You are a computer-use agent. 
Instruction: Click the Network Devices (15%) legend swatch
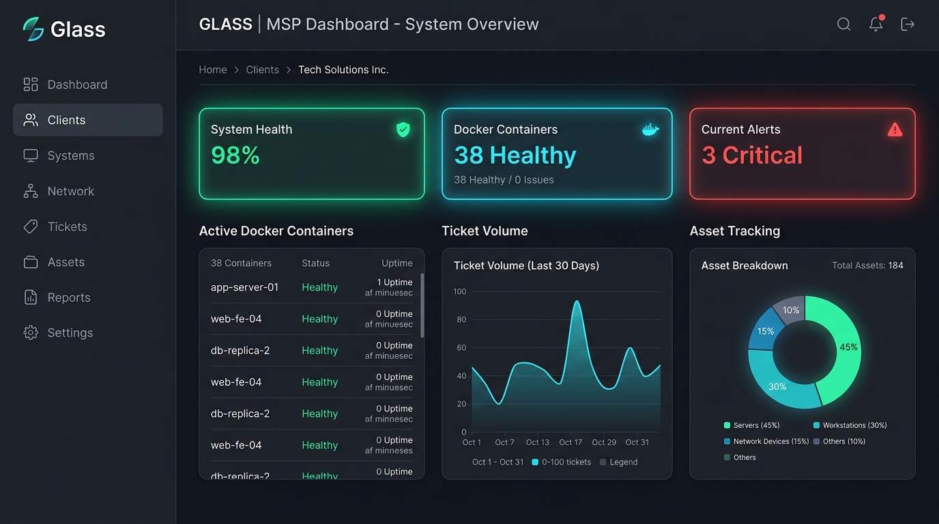point(727,441)
